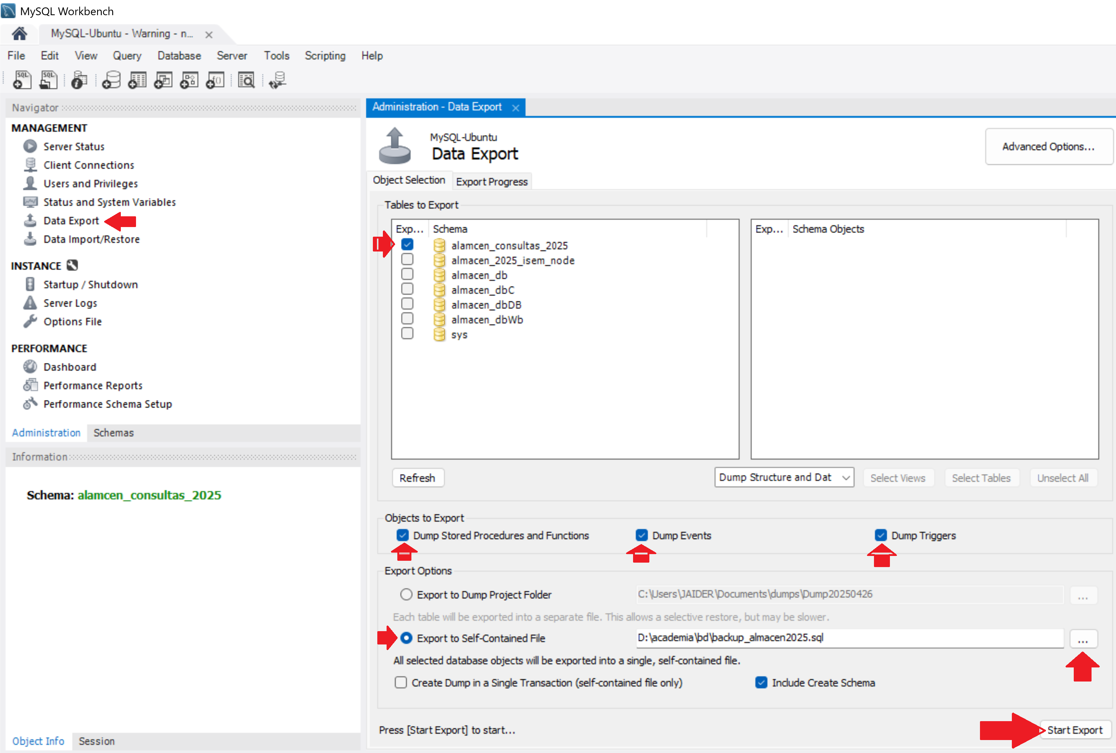This screenshot has width=1116, height=753.
Task: Open the Query menu
Action: [127, 56]
